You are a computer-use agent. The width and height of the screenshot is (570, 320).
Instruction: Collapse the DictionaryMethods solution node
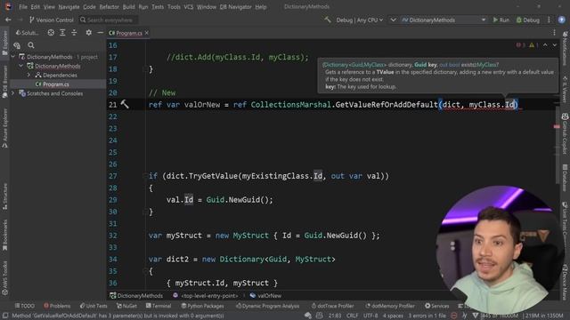(x=13, y=57)
